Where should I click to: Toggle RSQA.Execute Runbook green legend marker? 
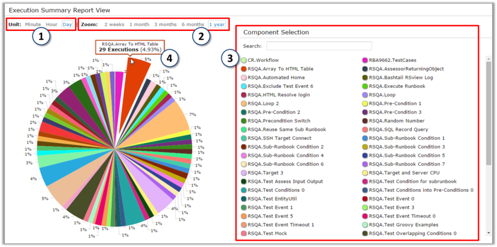[365, 86]
